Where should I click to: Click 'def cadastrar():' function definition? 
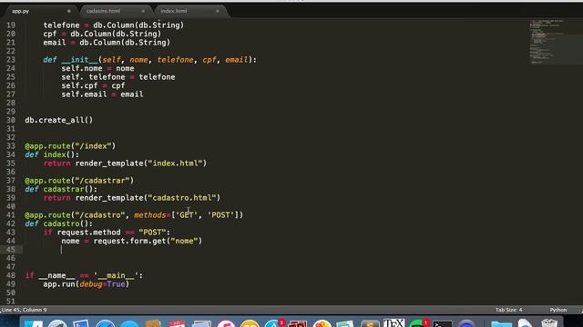(x=61, y=189)
